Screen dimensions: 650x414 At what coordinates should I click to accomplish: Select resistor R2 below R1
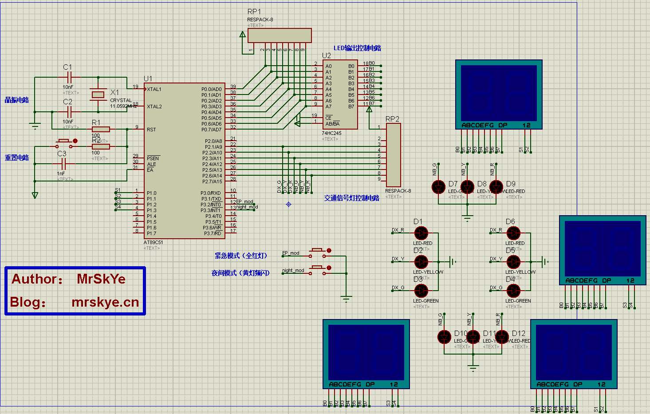click(x=101, y=146)
